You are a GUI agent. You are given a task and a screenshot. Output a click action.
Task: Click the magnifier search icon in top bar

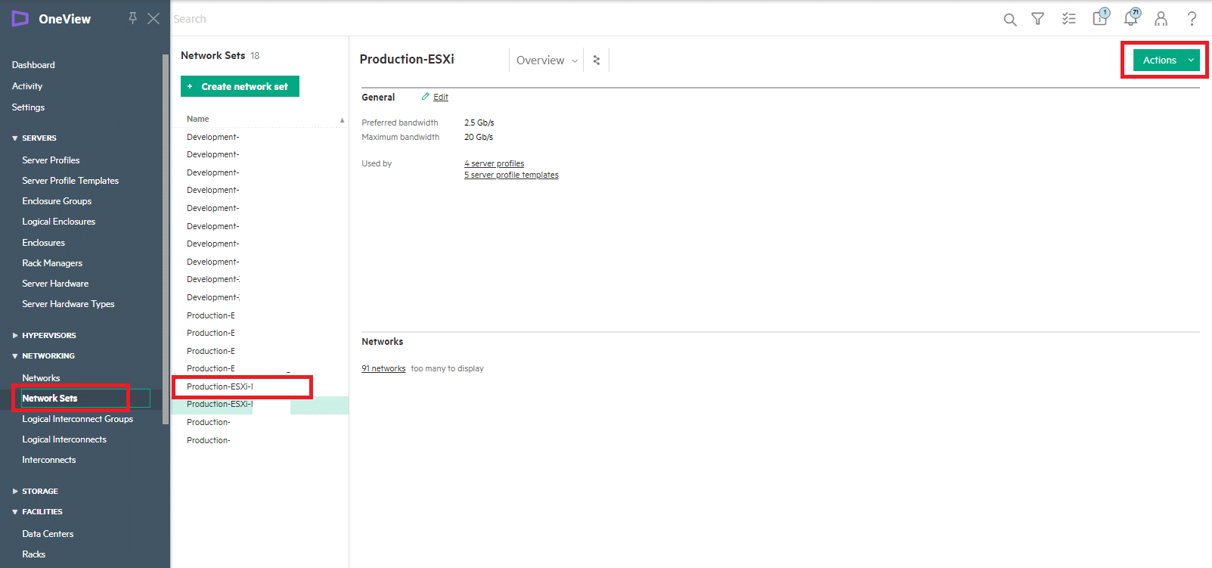[x=1009, y=19]
